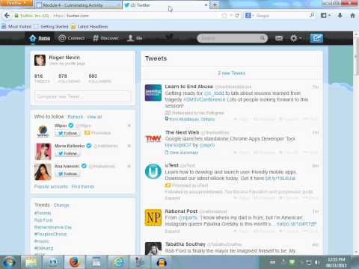Follow Maria Kirilenko
The image size is (359, 269).
(x=67, y=153)
